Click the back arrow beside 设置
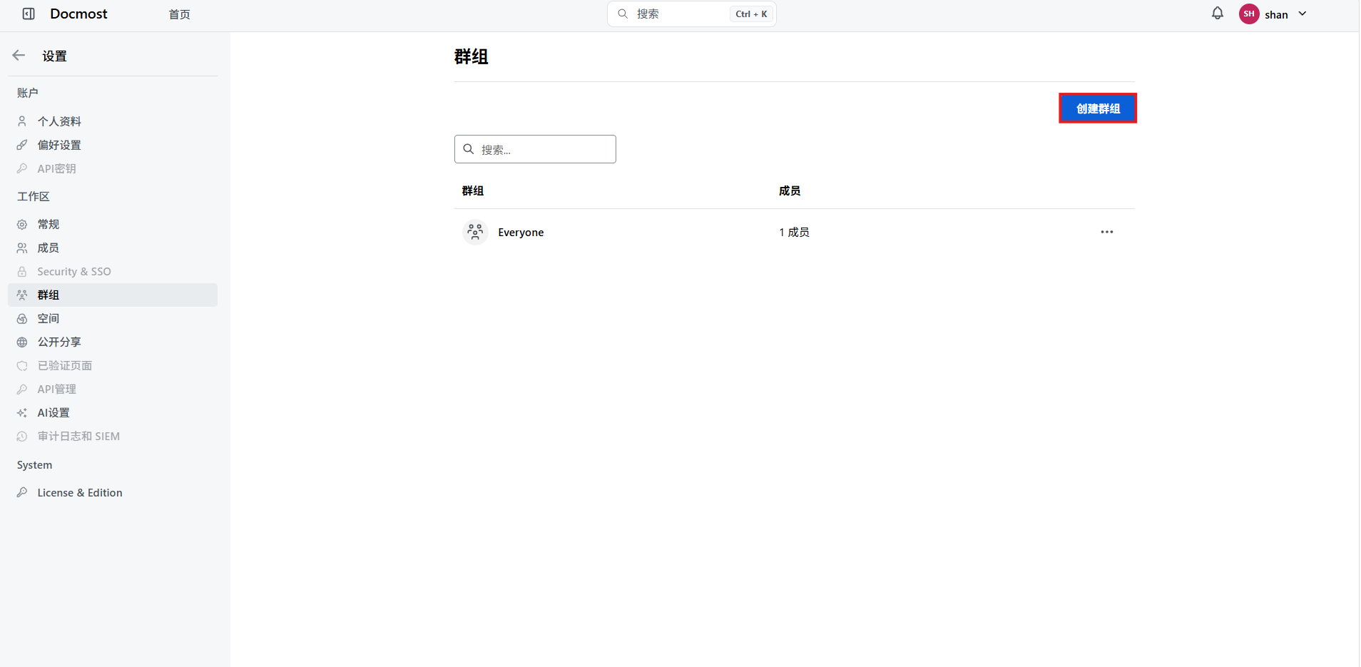The height and width of the screenshot is (667, 1361). [19, 56]
